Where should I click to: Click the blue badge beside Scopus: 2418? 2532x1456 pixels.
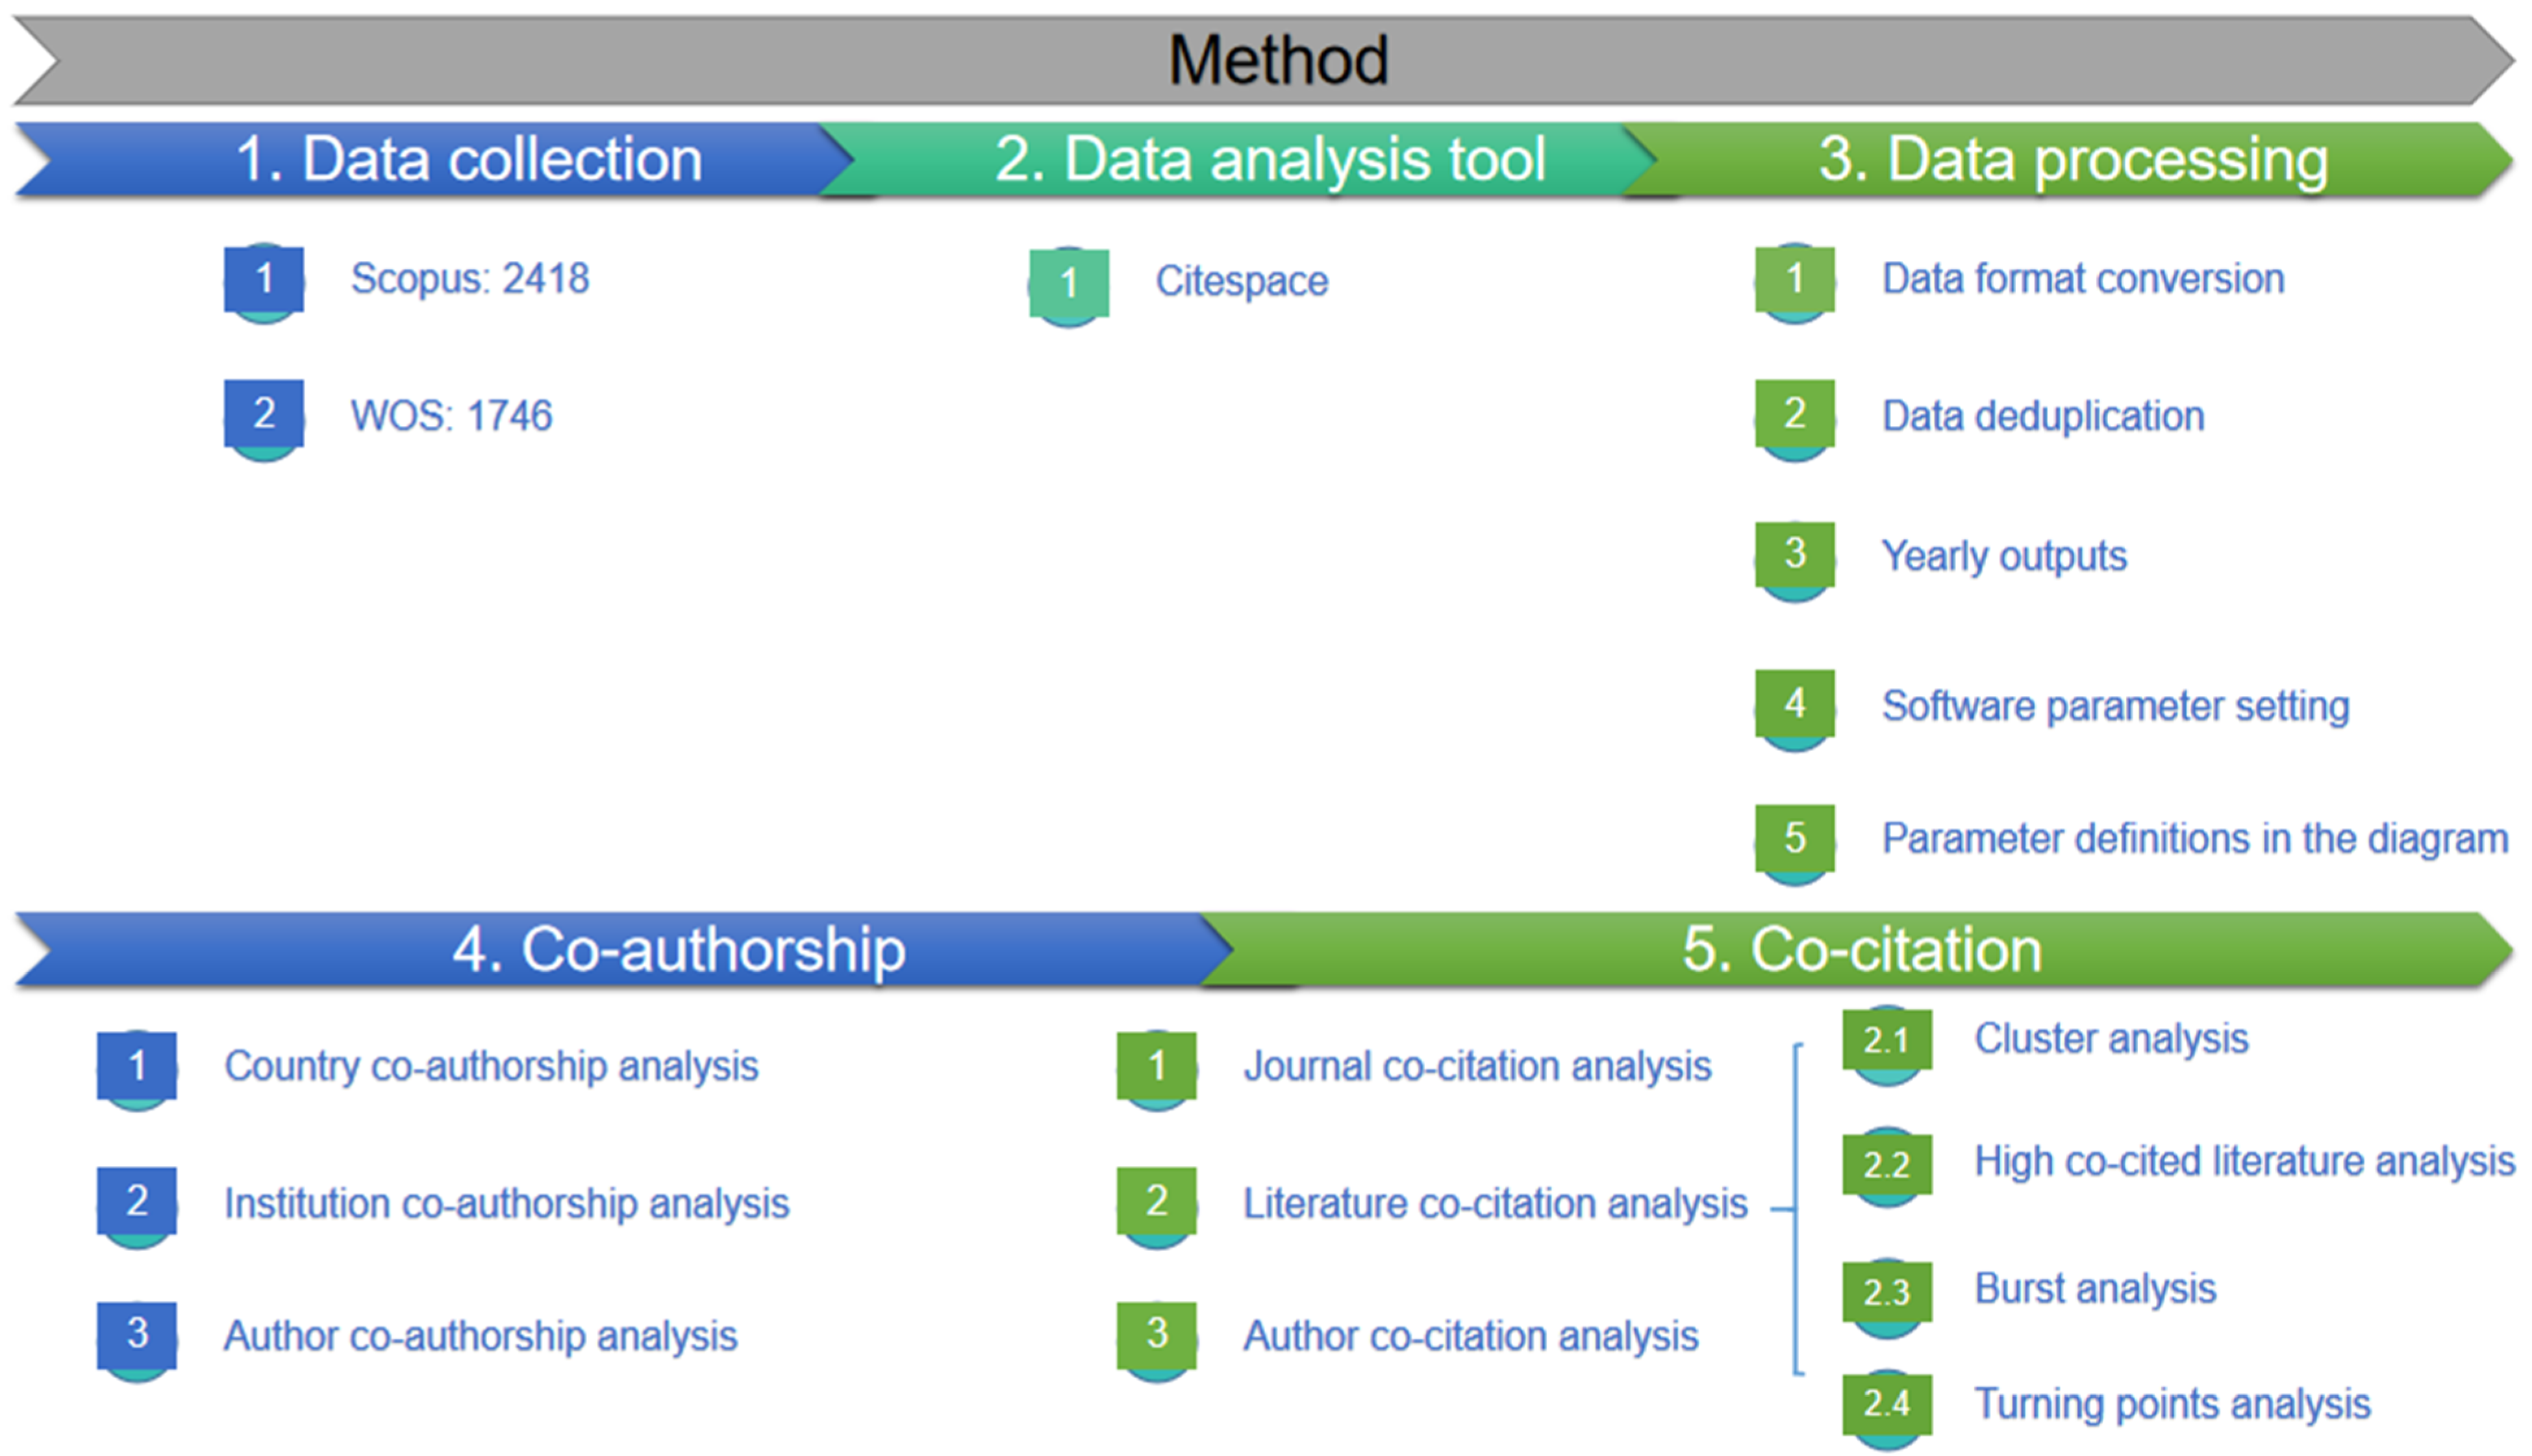(x=263, y=280)
